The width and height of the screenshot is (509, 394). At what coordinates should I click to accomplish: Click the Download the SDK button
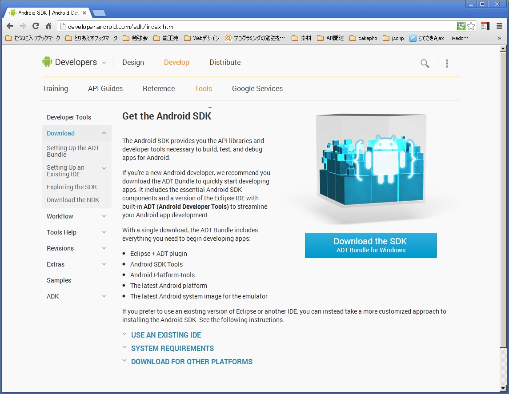coord(371,246)
